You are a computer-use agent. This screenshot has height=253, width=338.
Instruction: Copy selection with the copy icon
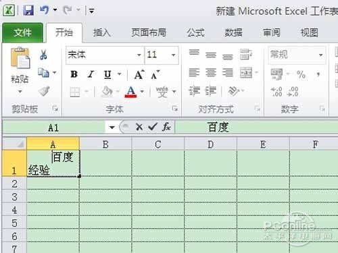point(43,73)
